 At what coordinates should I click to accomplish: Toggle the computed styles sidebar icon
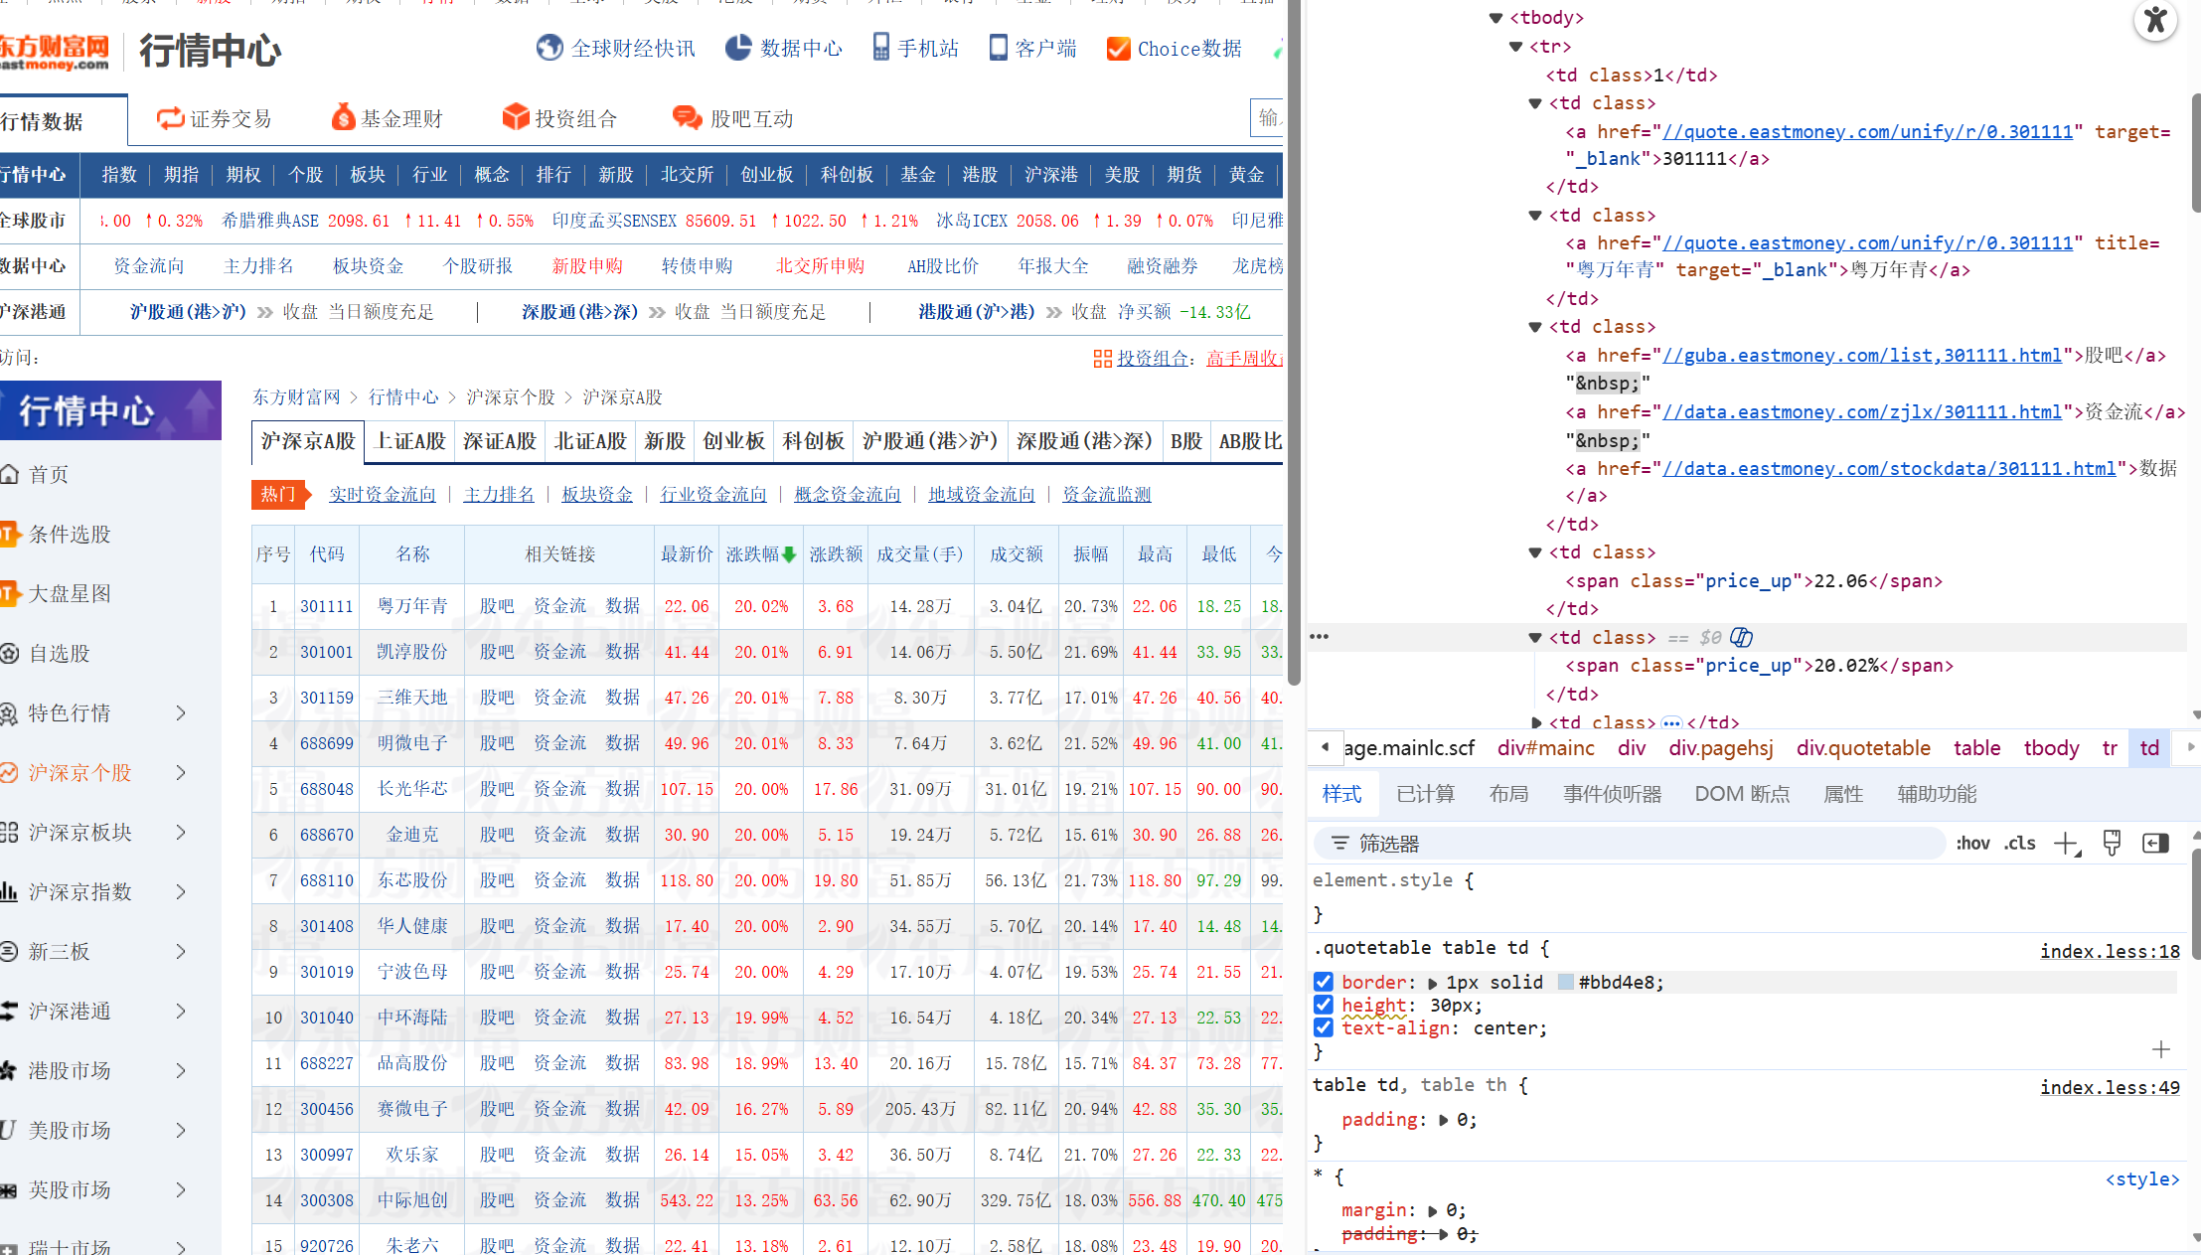coord(2155,844)
